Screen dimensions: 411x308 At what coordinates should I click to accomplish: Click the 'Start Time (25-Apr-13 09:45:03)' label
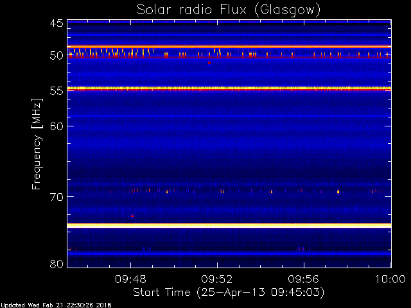click(229, 293)
